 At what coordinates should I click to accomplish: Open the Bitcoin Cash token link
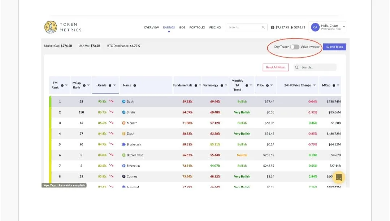135,155
